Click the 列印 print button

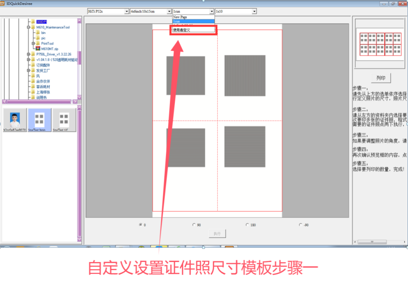click(380, 78)
